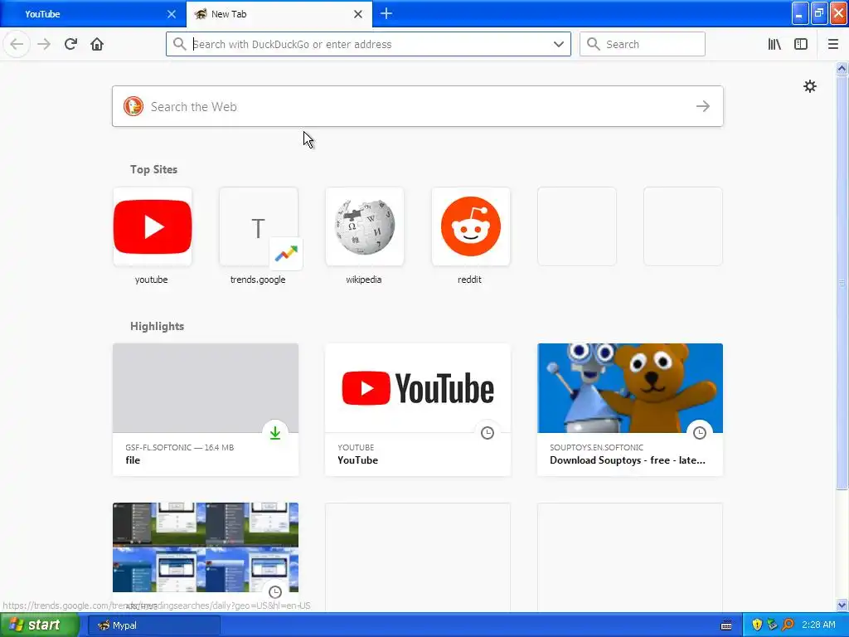
Task: Go back with the back arrow button
Action: point(17,44)
